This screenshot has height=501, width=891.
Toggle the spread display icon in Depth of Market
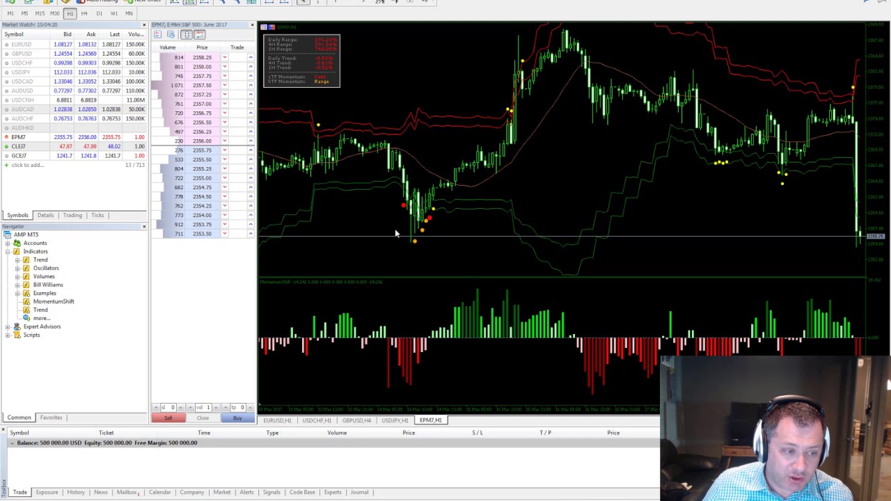(x=199, y=34)
